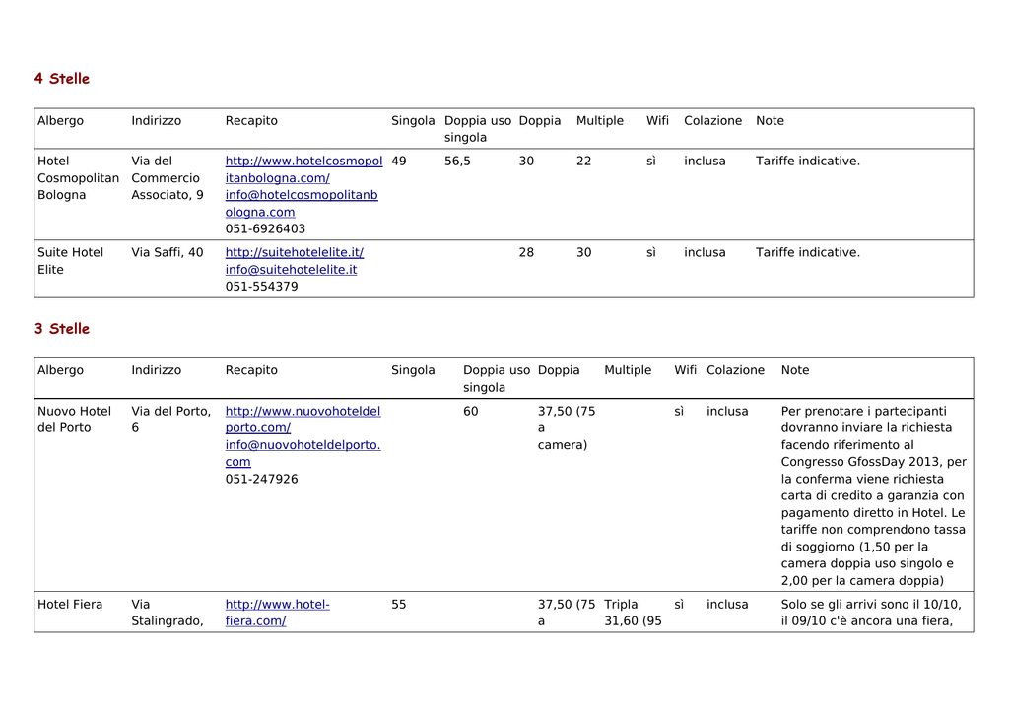Click Multiple price 22 in Cosmopolitan row
The width and height of the screenshot is (1009, 713).
(583, 162)
